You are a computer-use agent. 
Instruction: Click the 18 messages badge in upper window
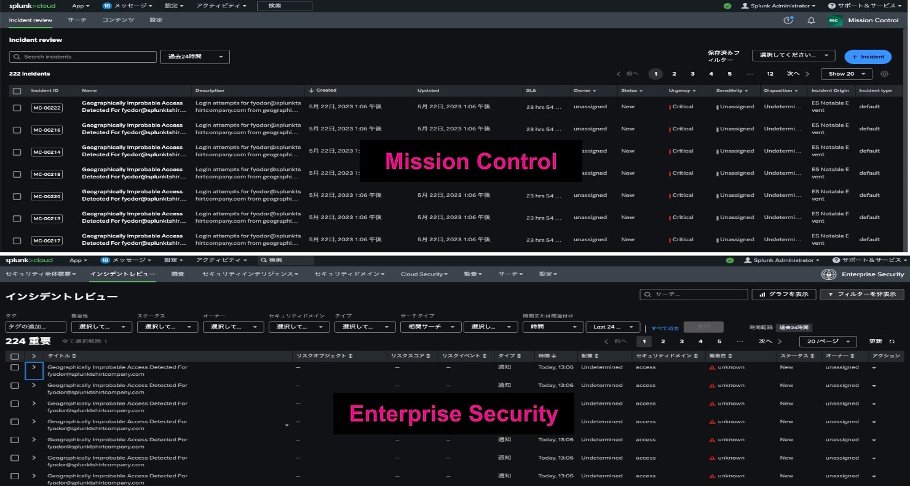click(x=106, y=6)
